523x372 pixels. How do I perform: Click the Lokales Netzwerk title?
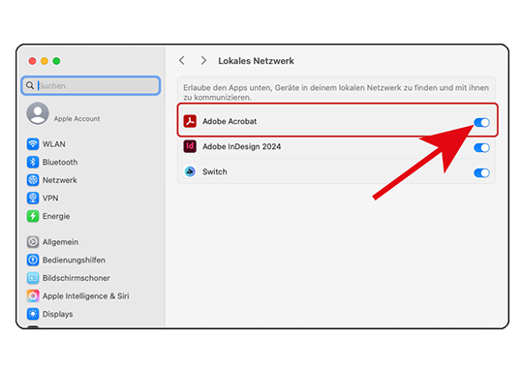(x=256, y=61)
